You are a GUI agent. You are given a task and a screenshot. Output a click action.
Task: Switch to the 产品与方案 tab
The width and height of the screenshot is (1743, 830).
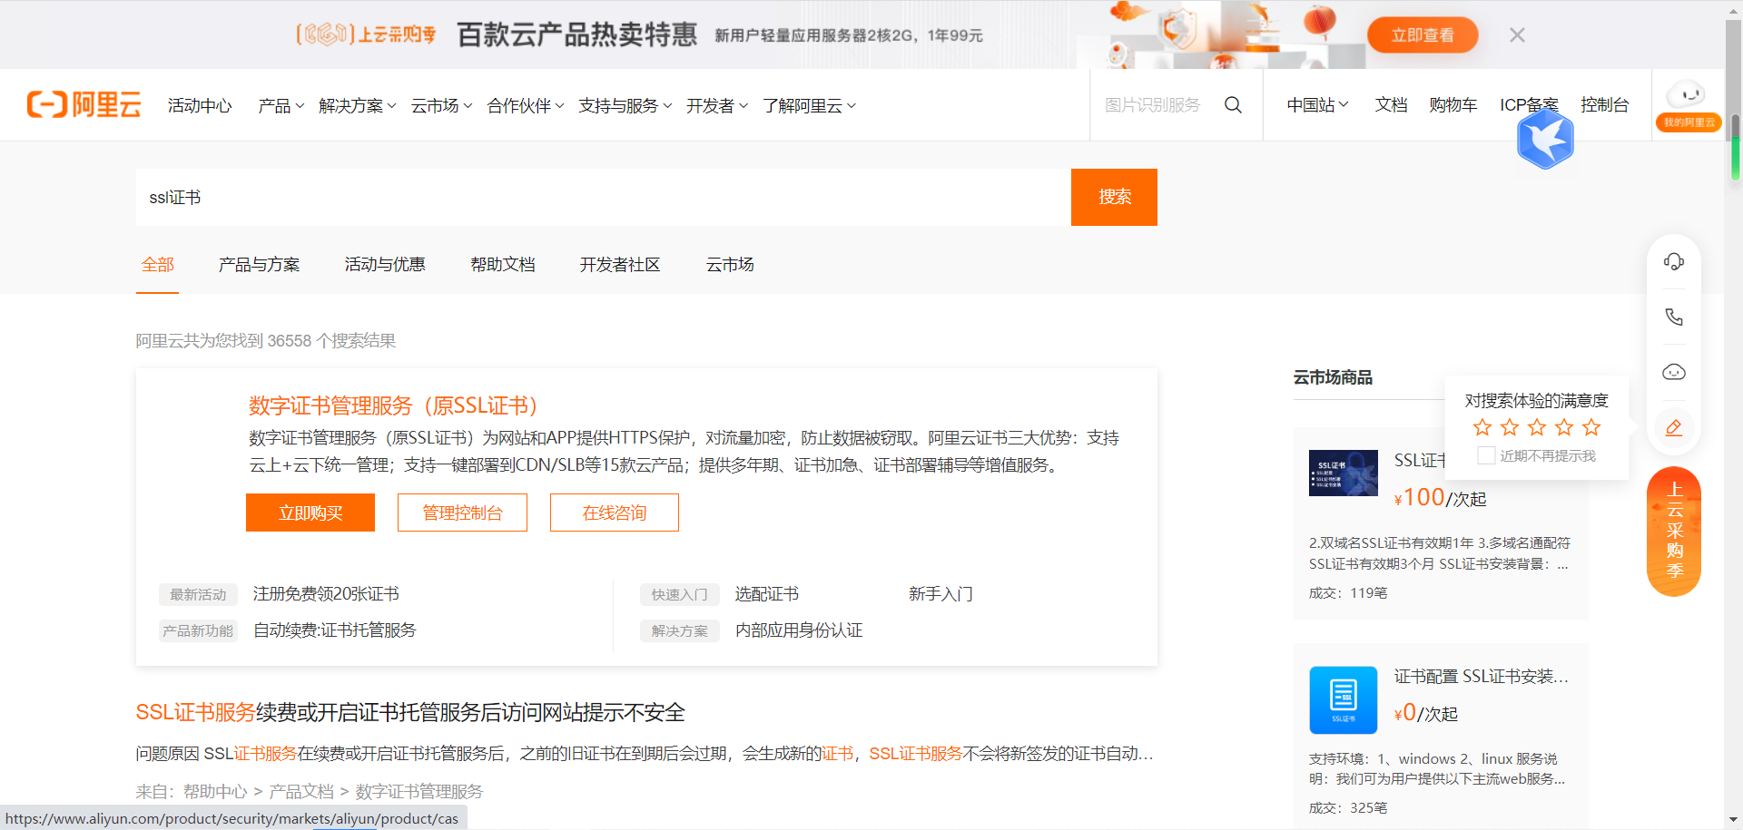(x=259, y=265)
